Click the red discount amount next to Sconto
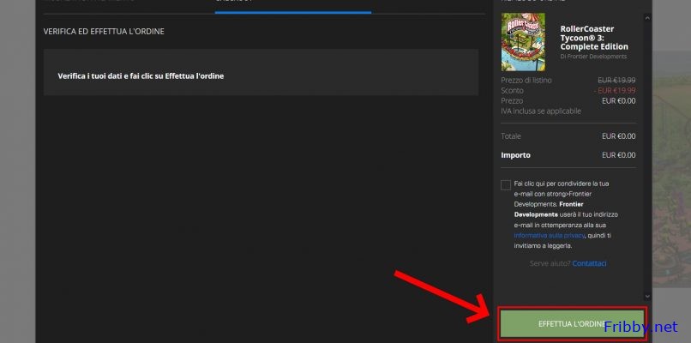 coord(615,90)
